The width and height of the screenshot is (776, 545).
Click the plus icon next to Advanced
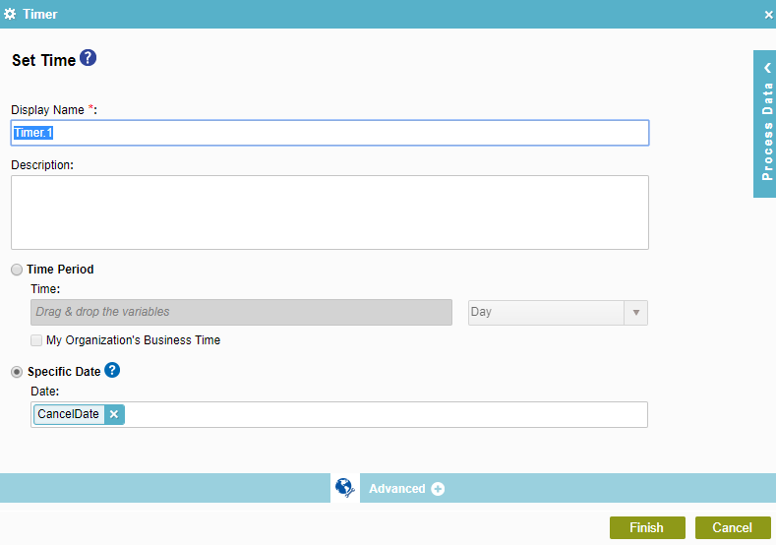click(438, 489)
